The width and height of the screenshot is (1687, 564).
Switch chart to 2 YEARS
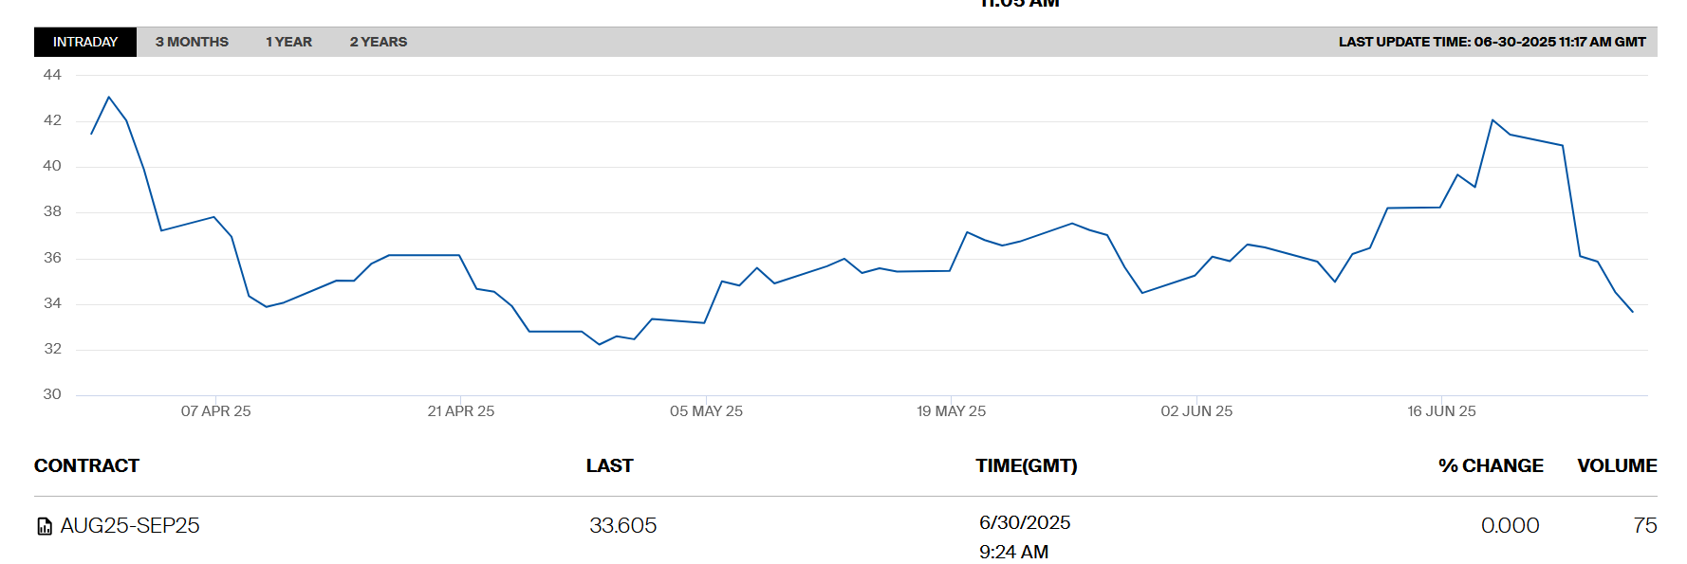tap(378, 42)
